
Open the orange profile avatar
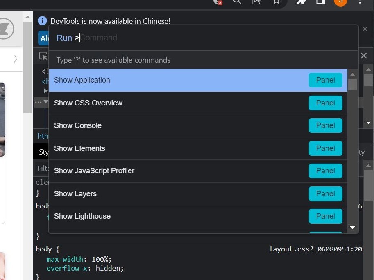click(340, 2)
